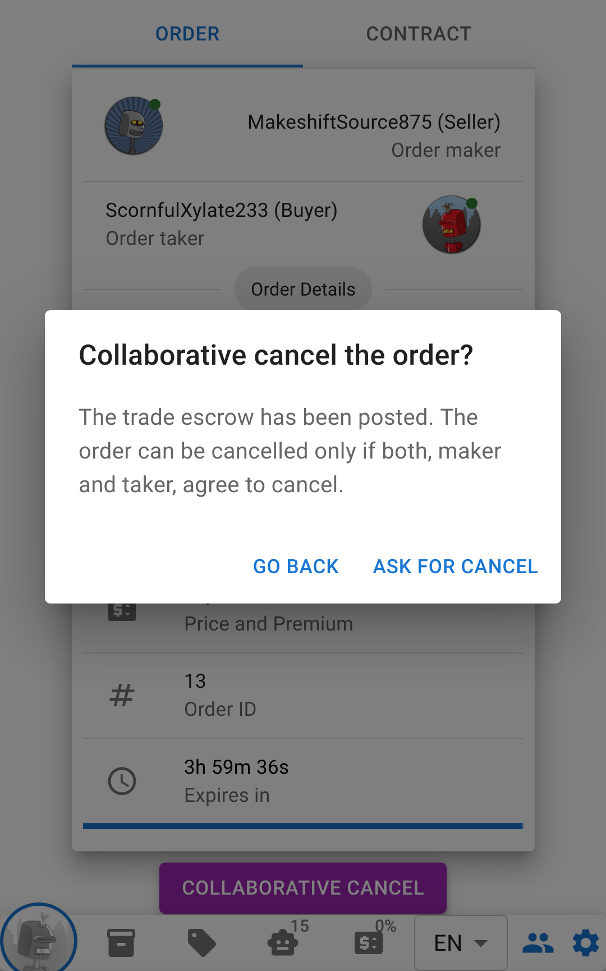Select the ORDER tab
Image resolution: width=606 pixels, height=971 pixels.
187,34
